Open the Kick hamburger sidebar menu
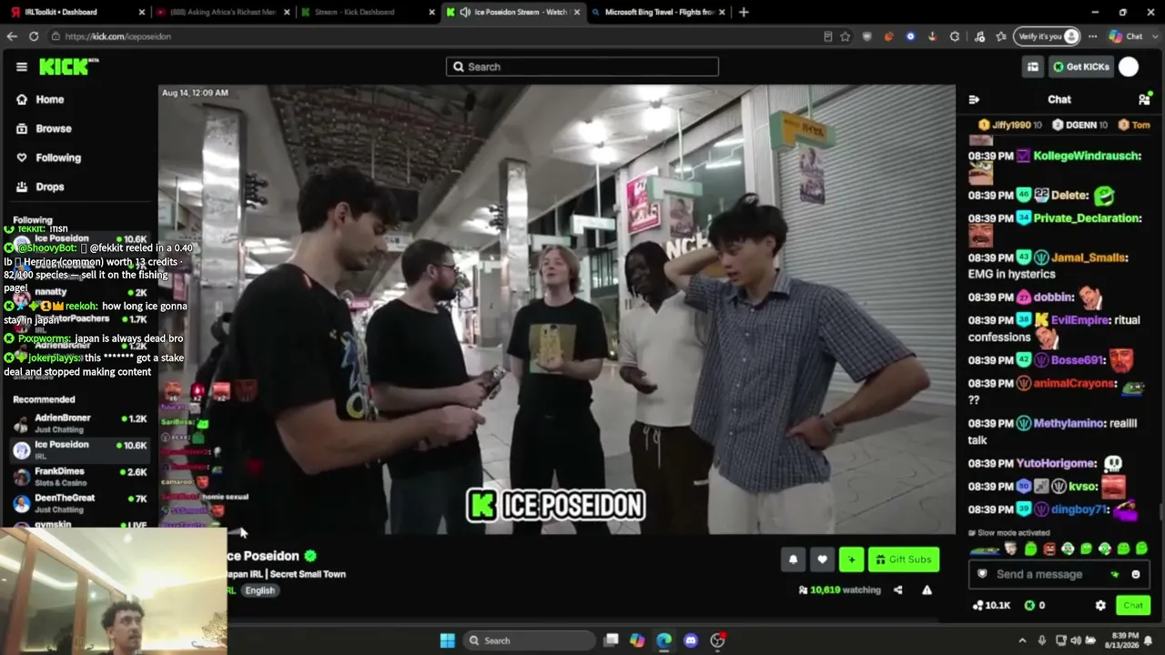The image size is (1165, 655). click(22, 66)
